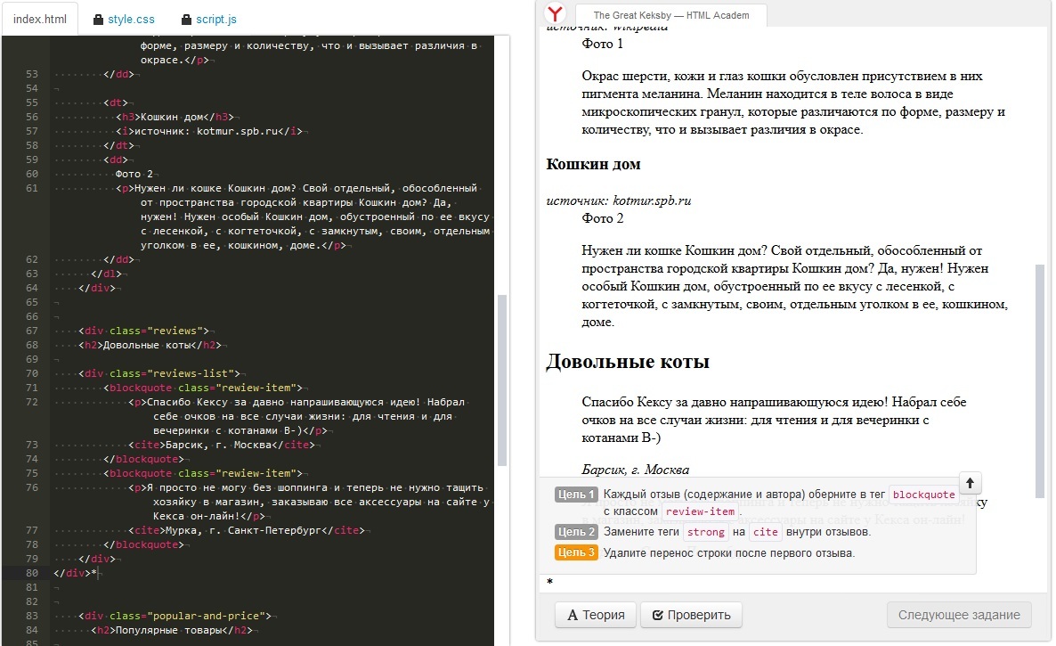Image resolution: width=1056 pixels, height=646 pixels.
Task: Click the h2 Популярные товары code line
Action: click(x=172, y=630)
